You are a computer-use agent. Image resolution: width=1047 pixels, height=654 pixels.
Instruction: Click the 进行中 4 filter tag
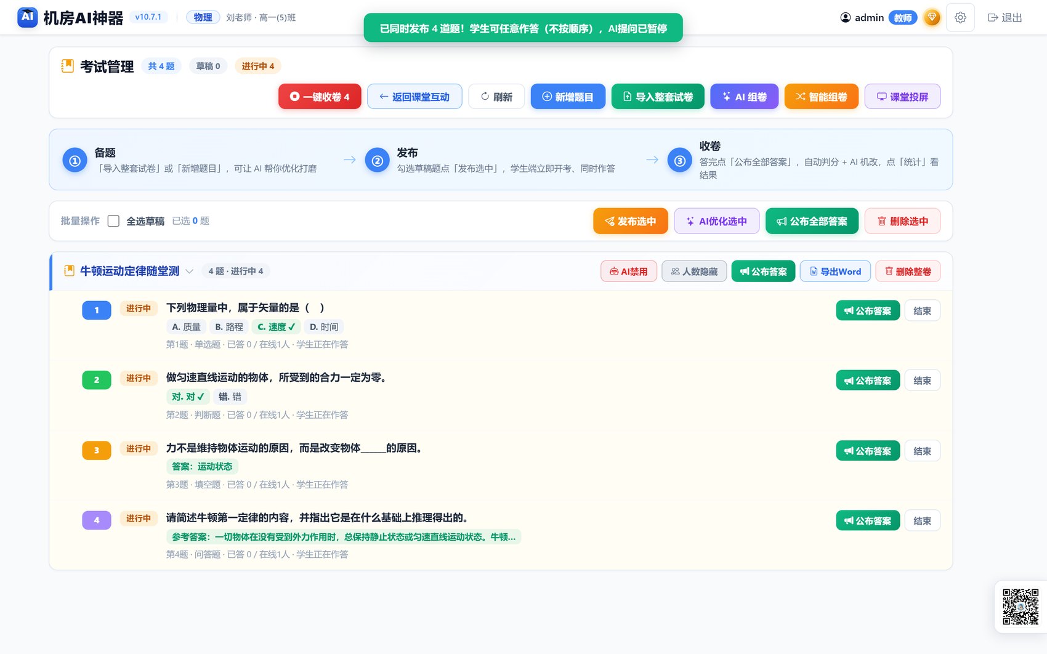(258, 66)
